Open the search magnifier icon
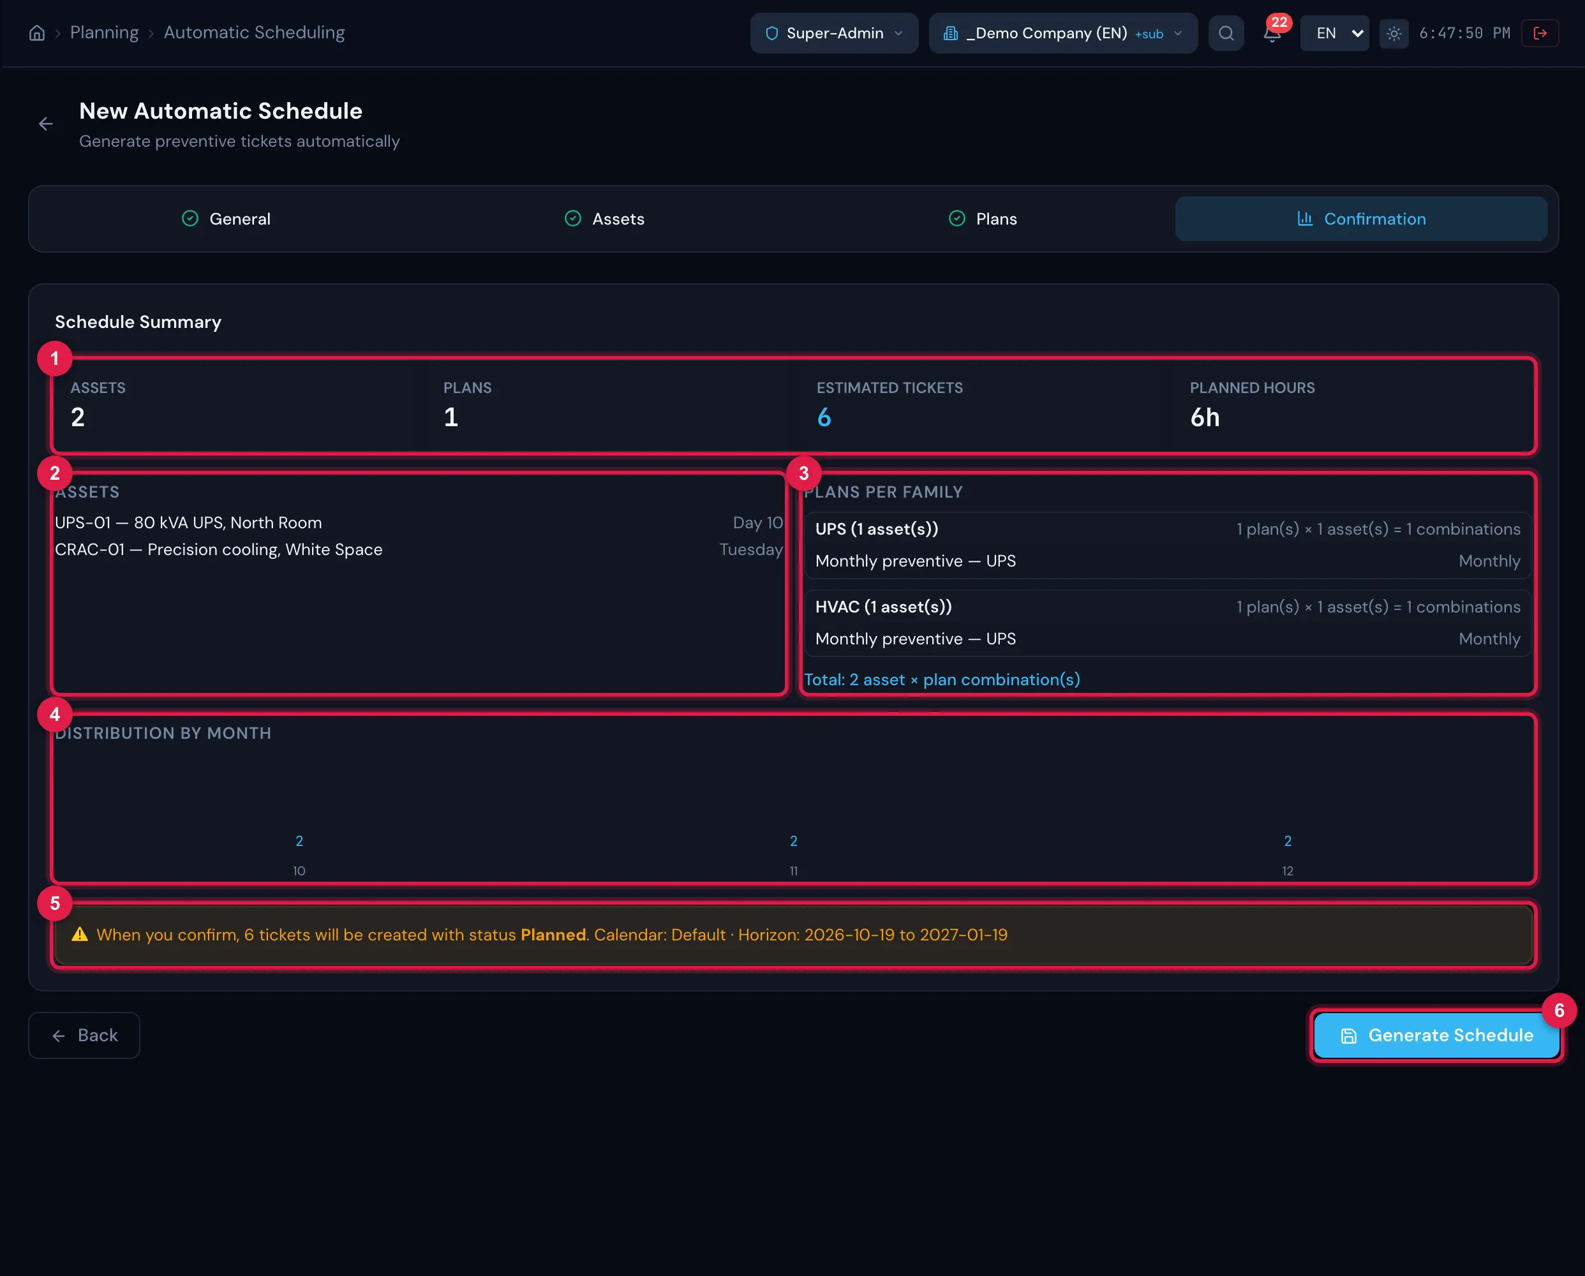The image size is (1585, 1276). (x=1226, y=33)
